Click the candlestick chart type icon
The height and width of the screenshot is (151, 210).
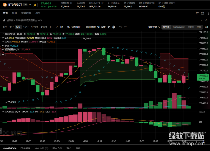click(61, 27)
